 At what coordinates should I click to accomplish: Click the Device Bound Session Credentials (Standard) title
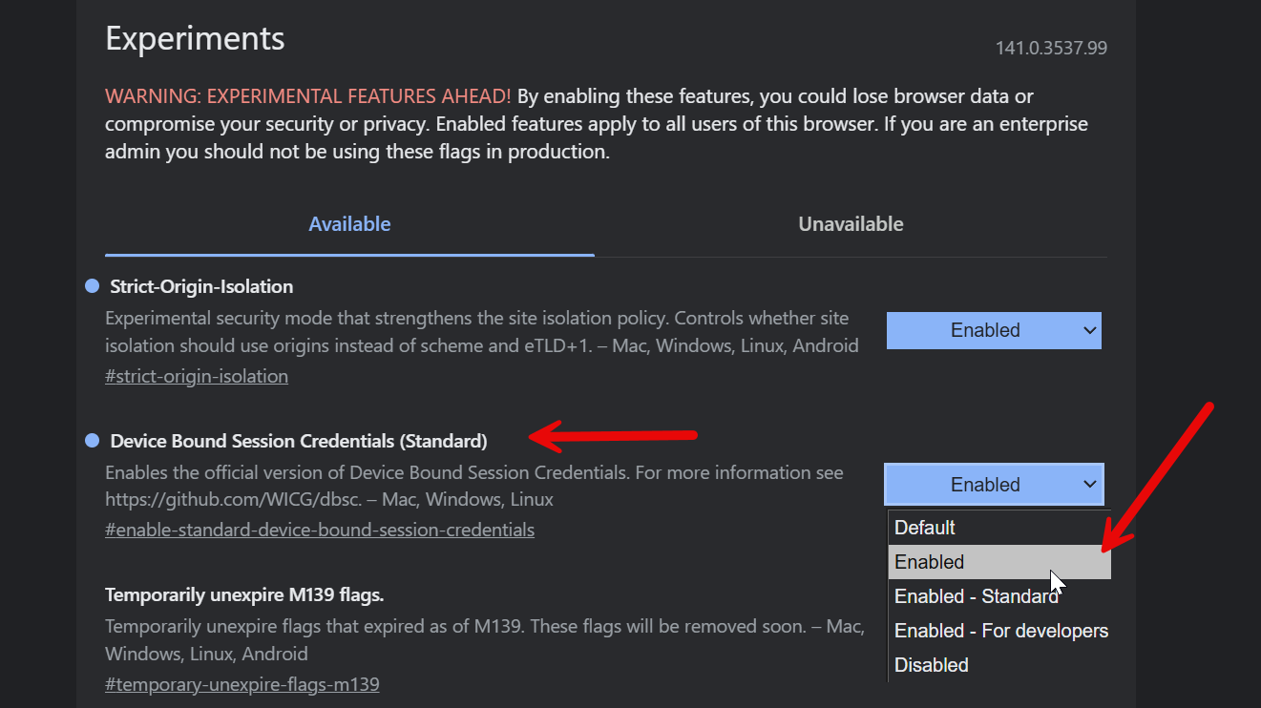click(299, 441)
